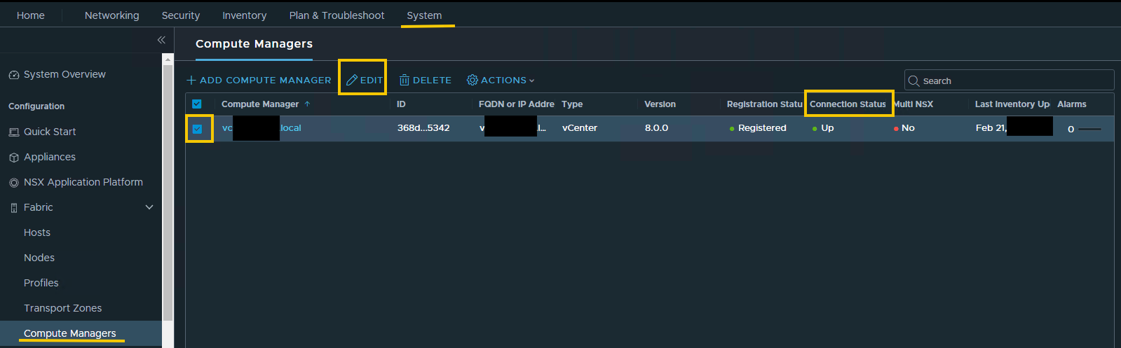Uncheck the vCenter row checkbox
Screen dimensions: 1121x348
(x=197, y=129)
